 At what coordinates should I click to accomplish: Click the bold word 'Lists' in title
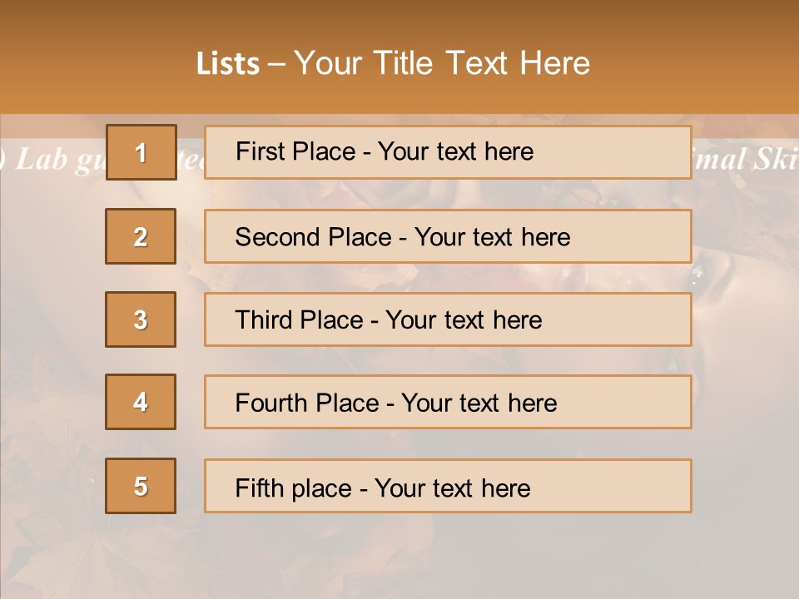(228, 63)
